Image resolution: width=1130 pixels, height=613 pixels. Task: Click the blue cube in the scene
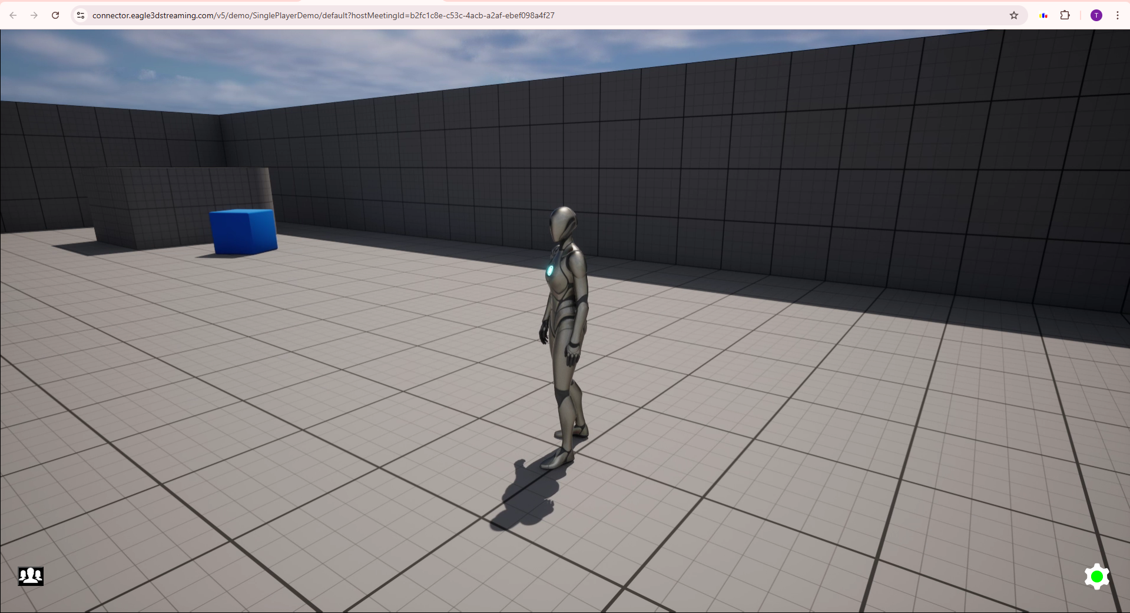tap(243, 232)
